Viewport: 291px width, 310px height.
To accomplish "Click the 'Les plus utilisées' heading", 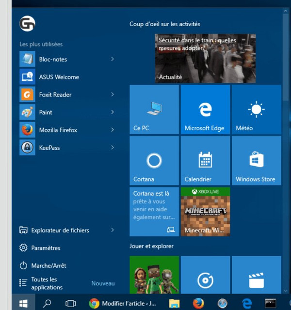I will tap(41, 44).
